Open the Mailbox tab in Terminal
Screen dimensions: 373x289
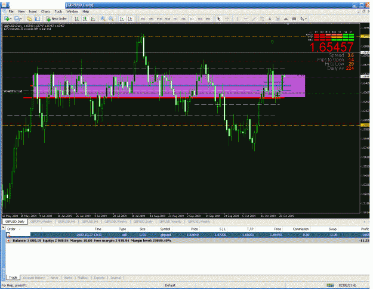click(83, 278)
